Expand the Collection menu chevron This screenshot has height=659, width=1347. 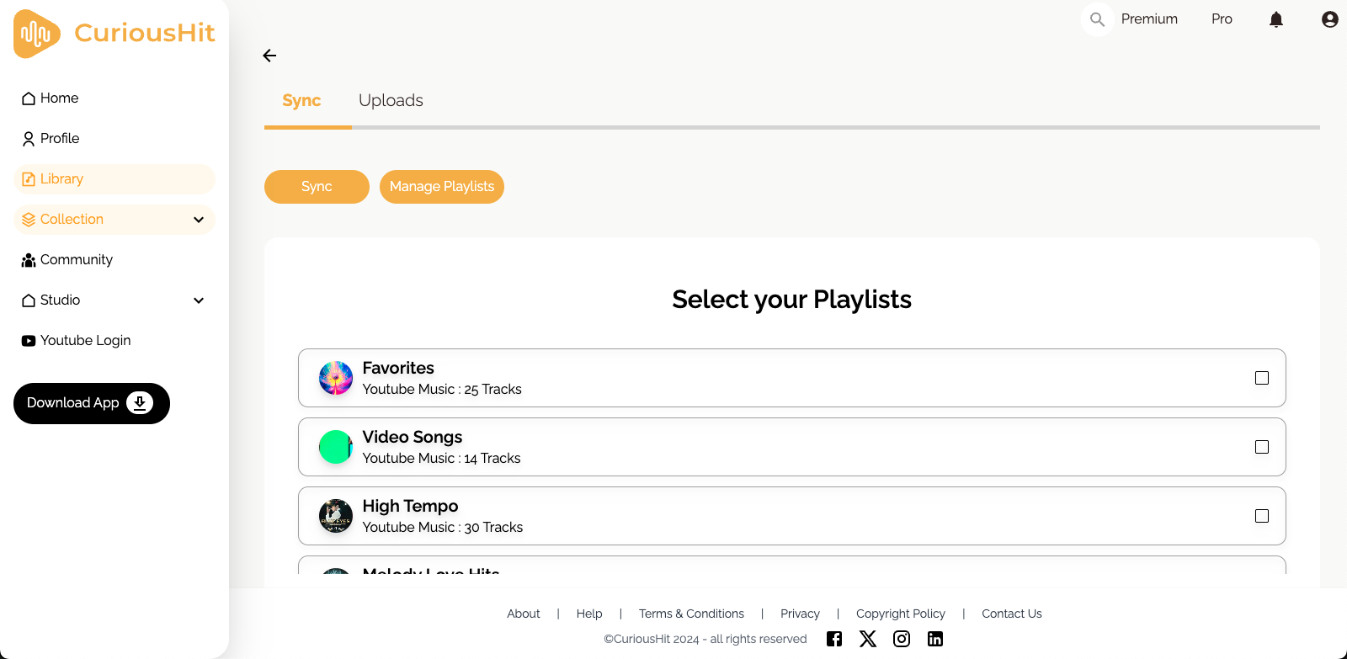tap(199, 220)
